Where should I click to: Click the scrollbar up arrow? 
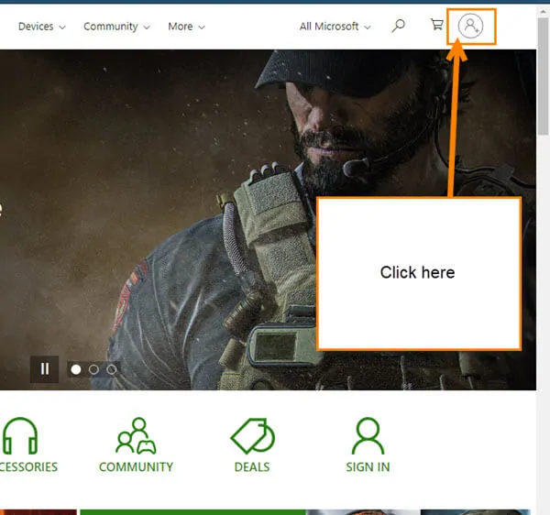[x=544, y=11]
